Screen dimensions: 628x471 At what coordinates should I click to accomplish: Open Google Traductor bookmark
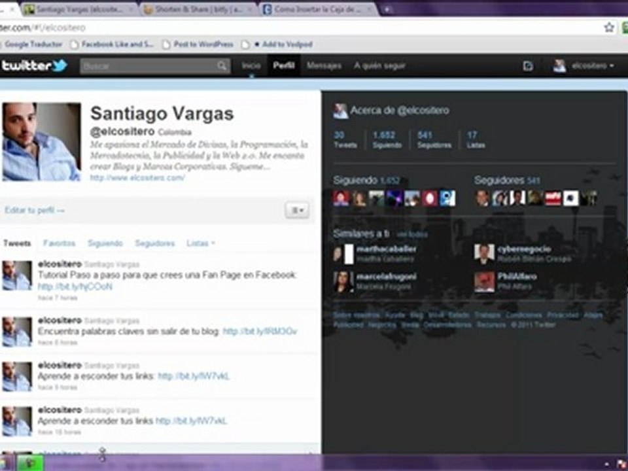(x=33, y=44)
